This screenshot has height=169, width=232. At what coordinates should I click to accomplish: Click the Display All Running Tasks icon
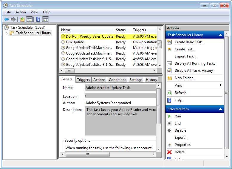click(x=170, y=63)
